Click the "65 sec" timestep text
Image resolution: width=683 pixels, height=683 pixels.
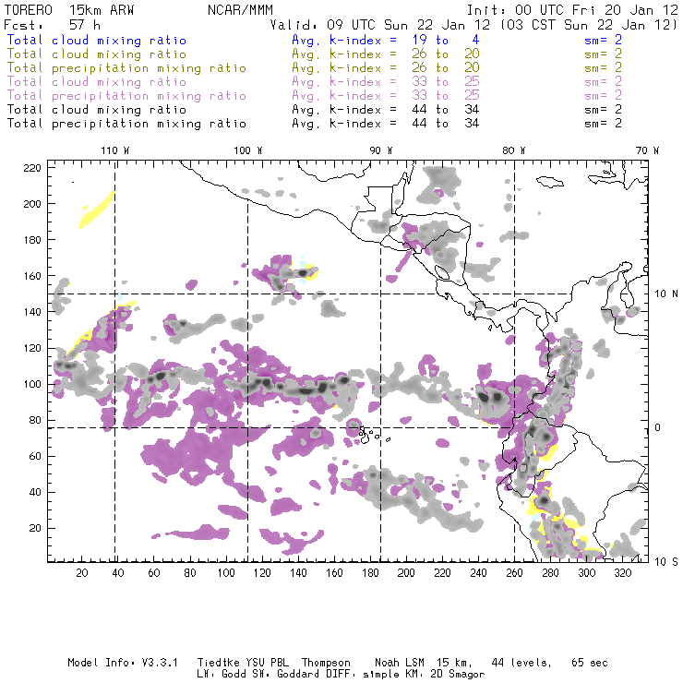(590, 663)
